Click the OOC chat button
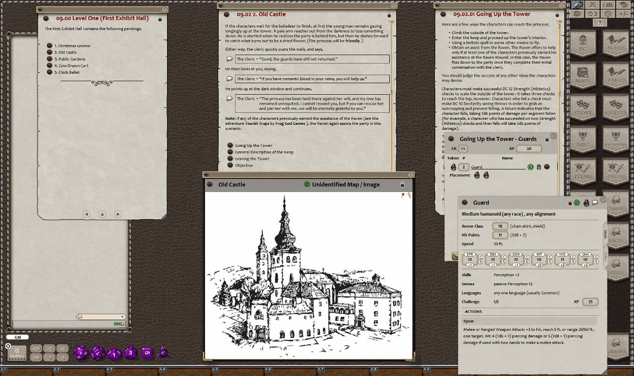The image size is (634, 376). click(x=118, y=324)
